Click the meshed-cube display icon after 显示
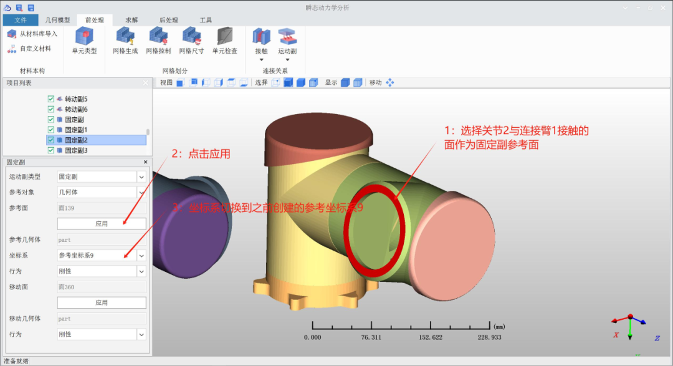This screenshot has width=673, height=366. point(358,82)
